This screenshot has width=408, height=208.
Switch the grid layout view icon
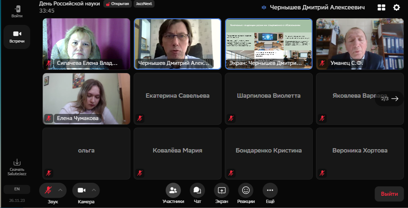[x=381, y=8]
